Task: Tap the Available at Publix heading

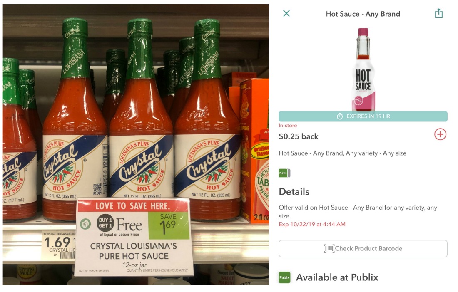Action: tap(337, 277)
